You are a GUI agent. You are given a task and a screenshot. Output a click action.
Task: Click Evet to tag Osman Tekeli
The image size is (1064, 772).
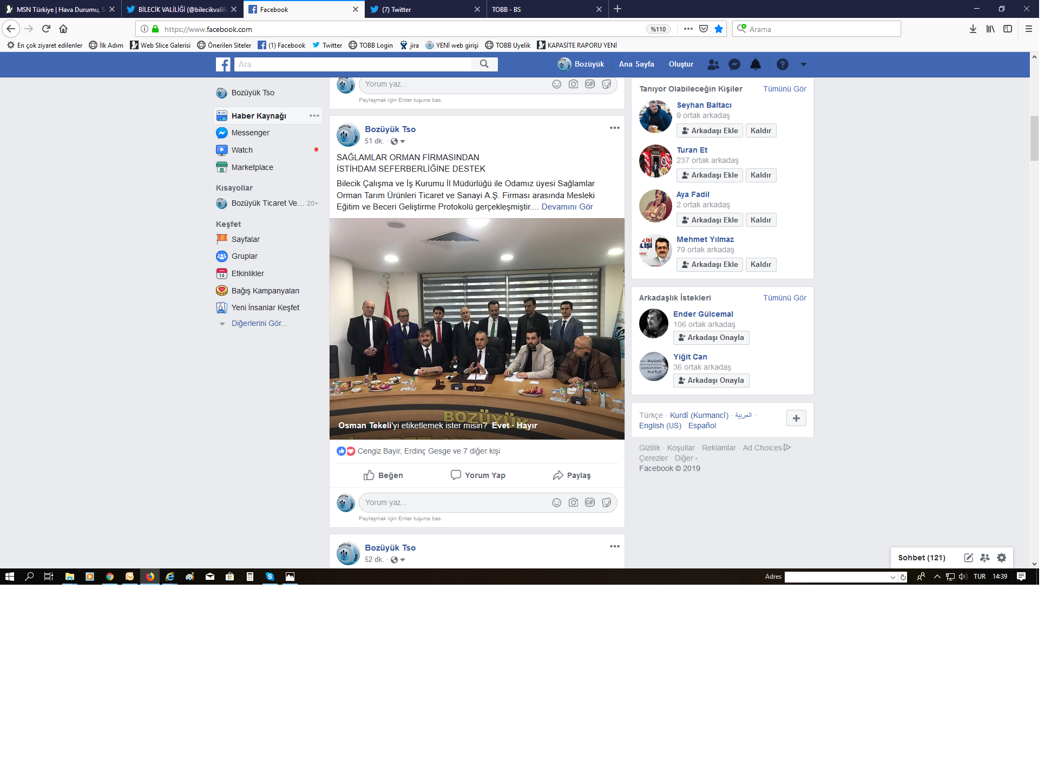click(501, 426)
